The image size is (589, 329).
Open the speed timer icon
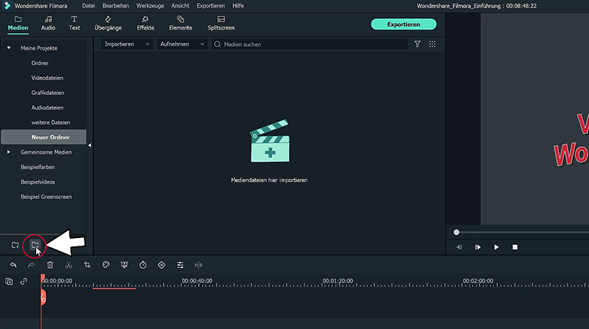[143, 265]
